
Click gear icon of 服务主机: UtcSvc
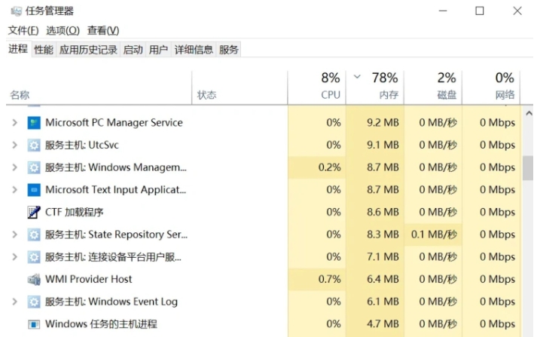coord(34,146)
